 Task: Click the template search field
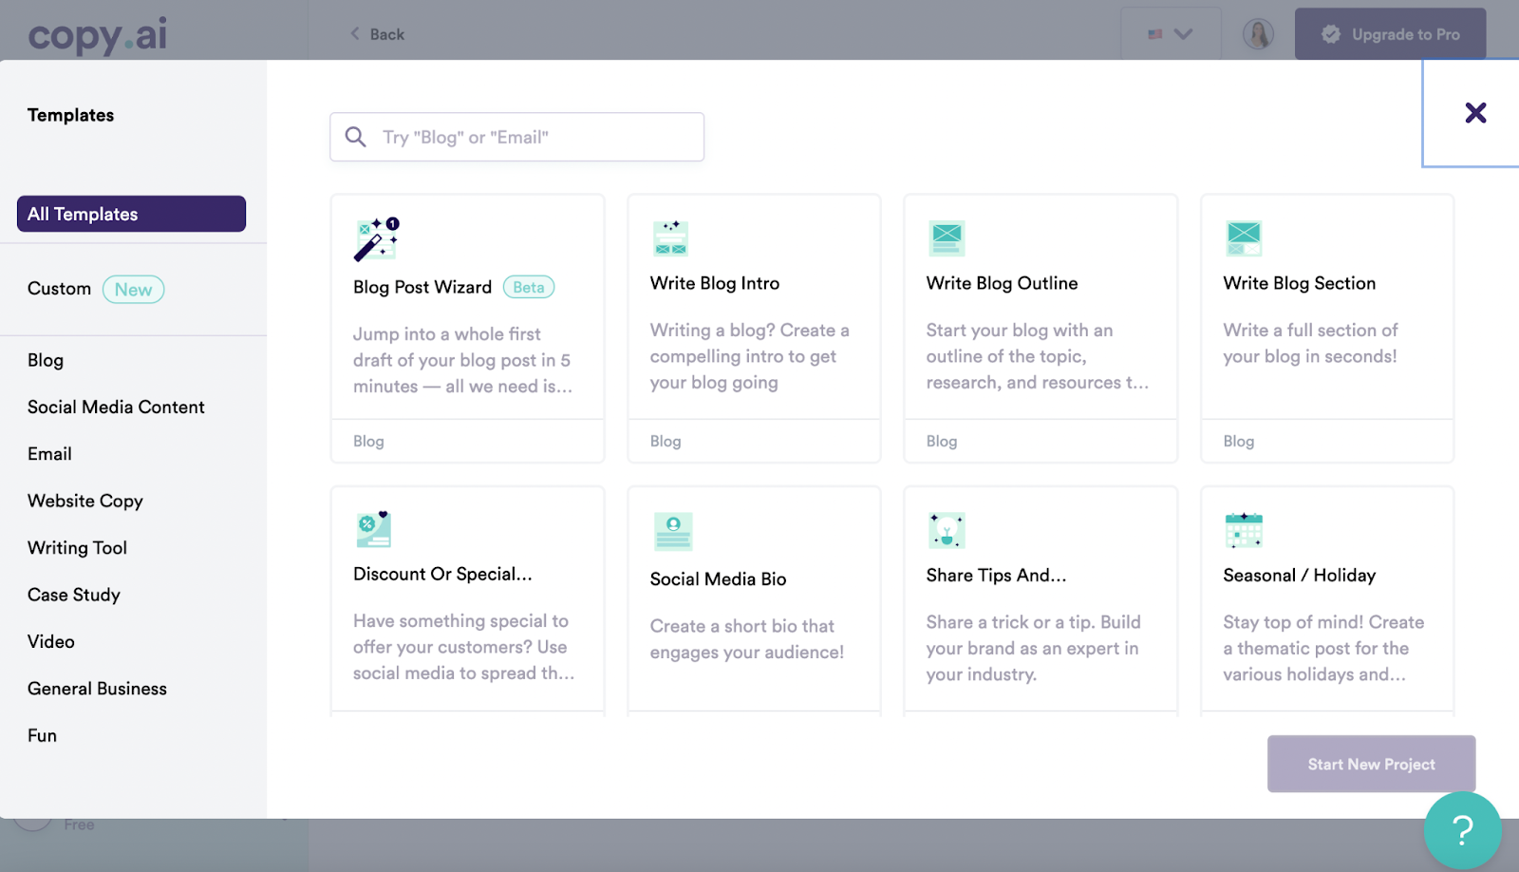(x=516, y=137)
